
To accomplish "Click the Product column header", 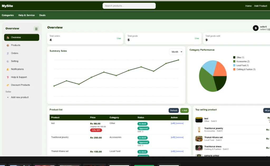I will click(x=55, y=118).
